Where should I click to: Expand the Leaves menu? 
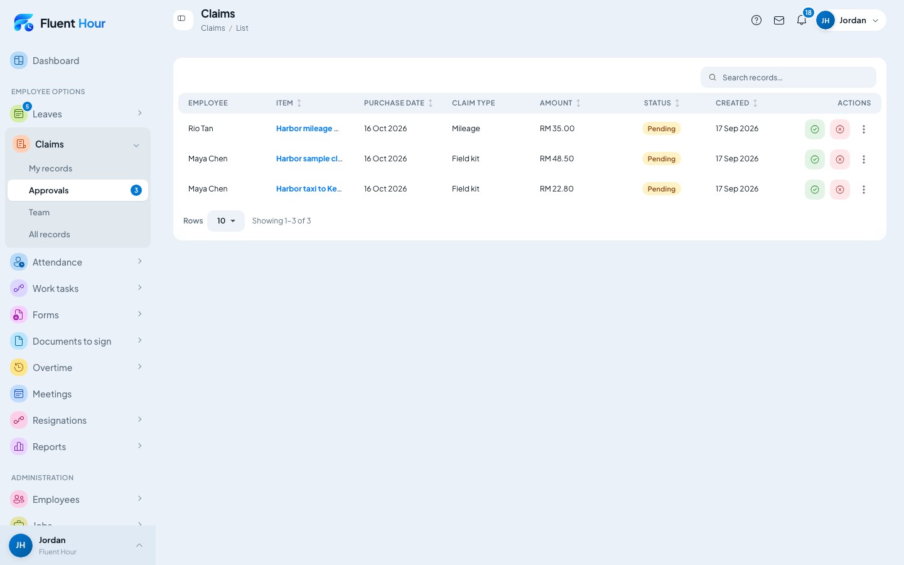coord(78,114)
